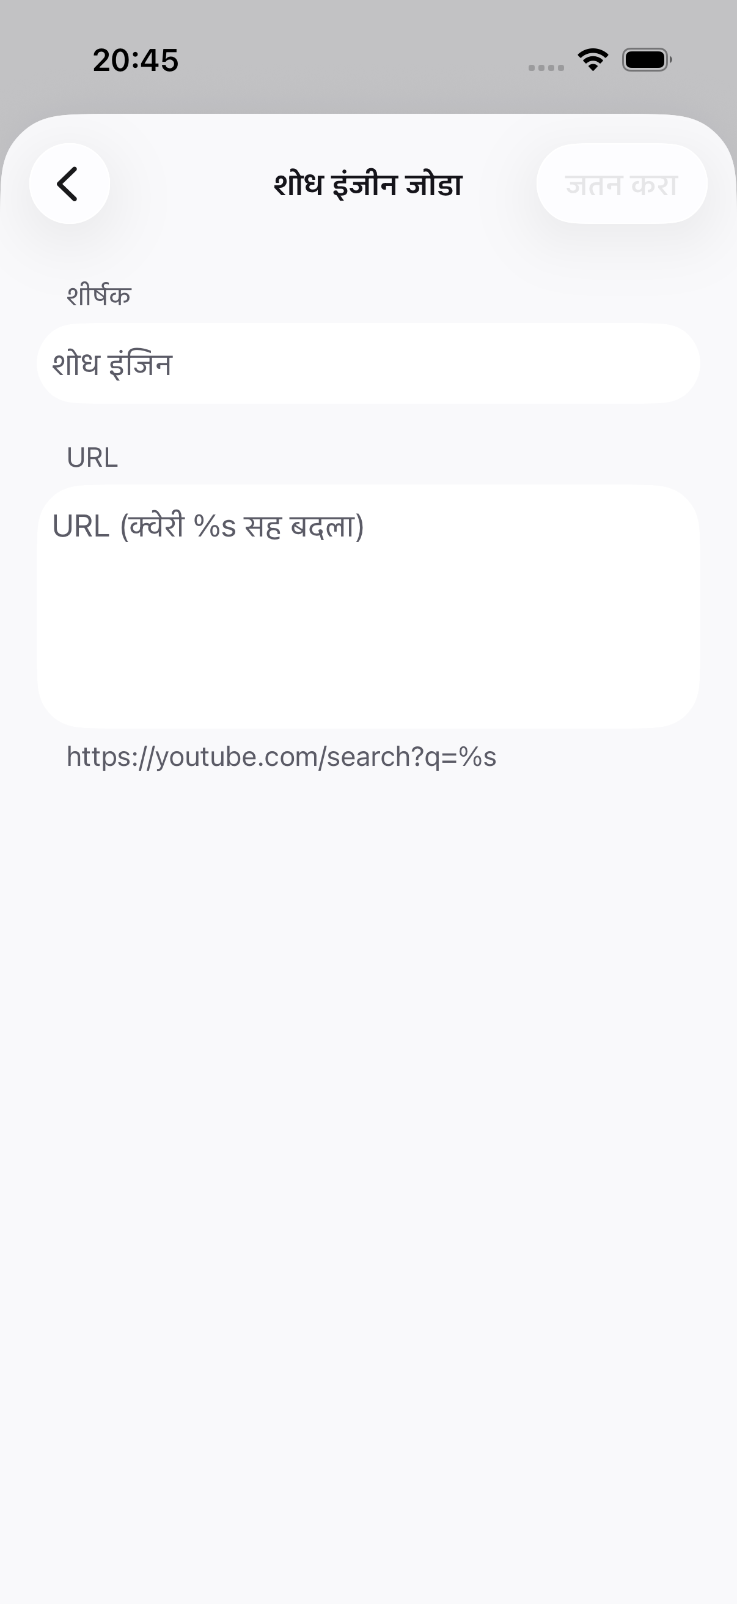Save the search engine with जतन करा
This screenshot has width=737, height=1604.
(621, 184)
